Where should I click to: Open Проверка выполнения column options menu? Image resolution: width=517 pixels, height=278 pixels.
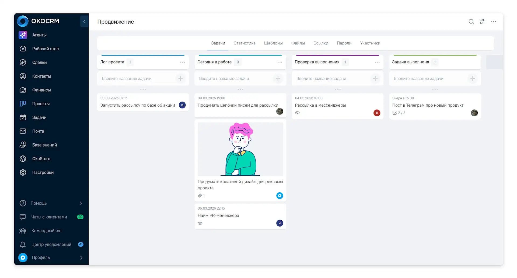point(377,62)
